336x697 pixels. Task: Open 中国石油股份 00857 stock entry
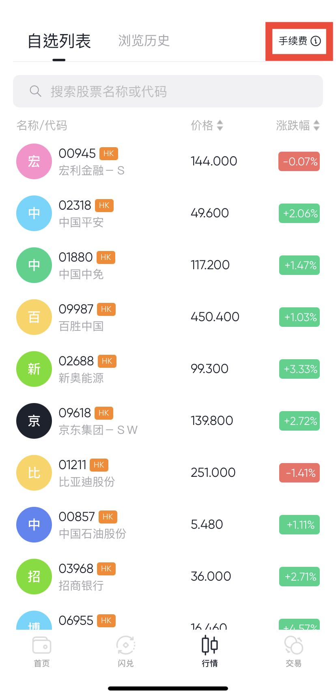coord(168,525)
